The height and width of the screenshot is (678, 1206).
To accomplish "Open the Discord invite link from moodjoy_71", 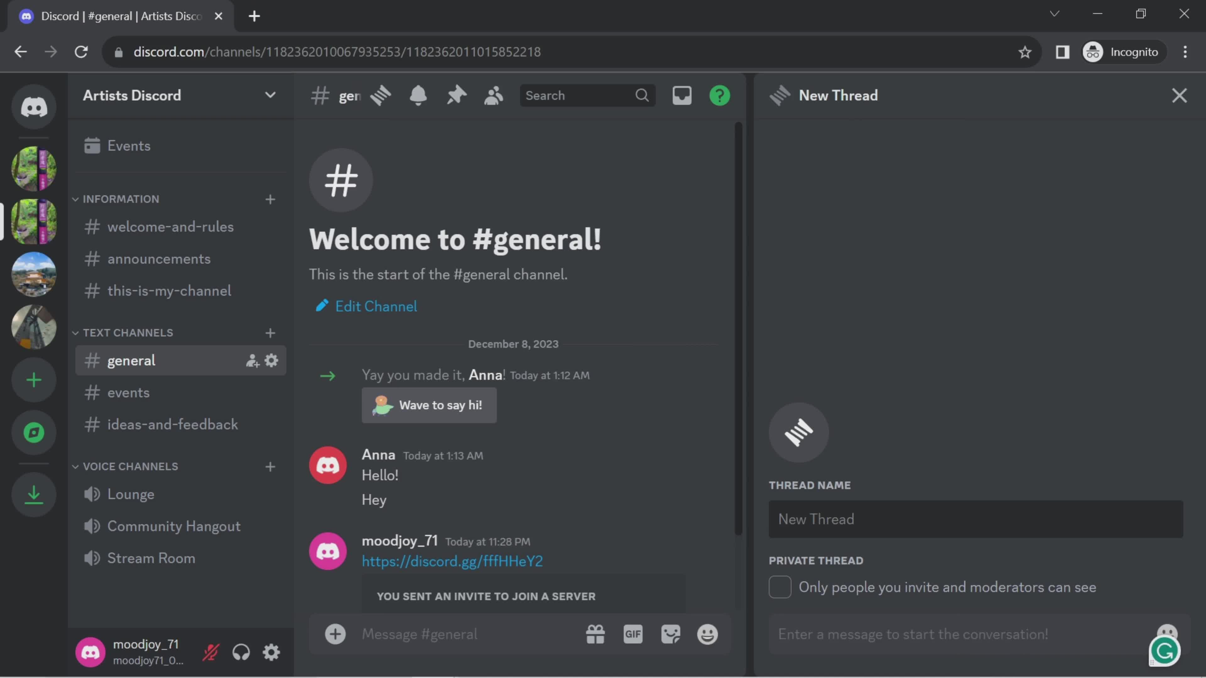I will [451, 561].
